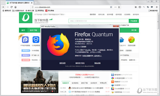Open the licensing information link
Image resolution: width=160 pixels, height=96 pixels.
(x=62, y=63)
